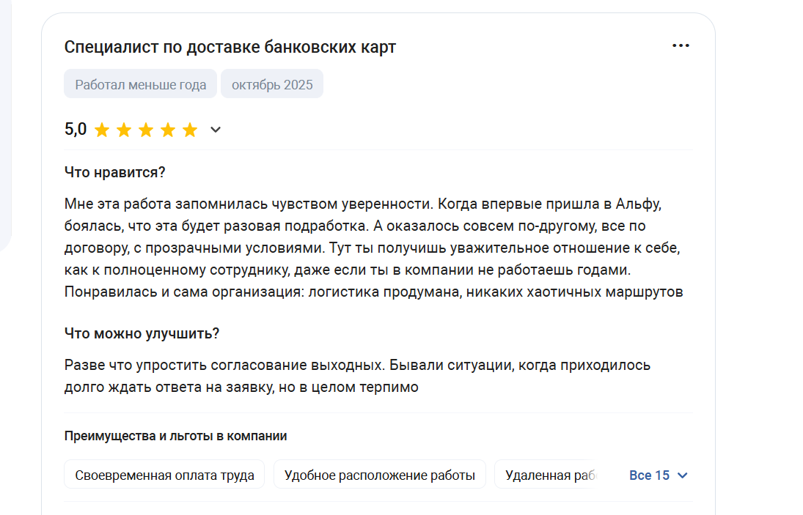Click the second rating star
This screenshot has height=515, width=803.
(124, 130)
